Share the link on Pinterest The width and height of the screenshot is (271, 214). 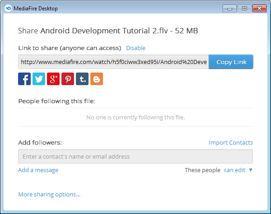(x=68, y=79)
